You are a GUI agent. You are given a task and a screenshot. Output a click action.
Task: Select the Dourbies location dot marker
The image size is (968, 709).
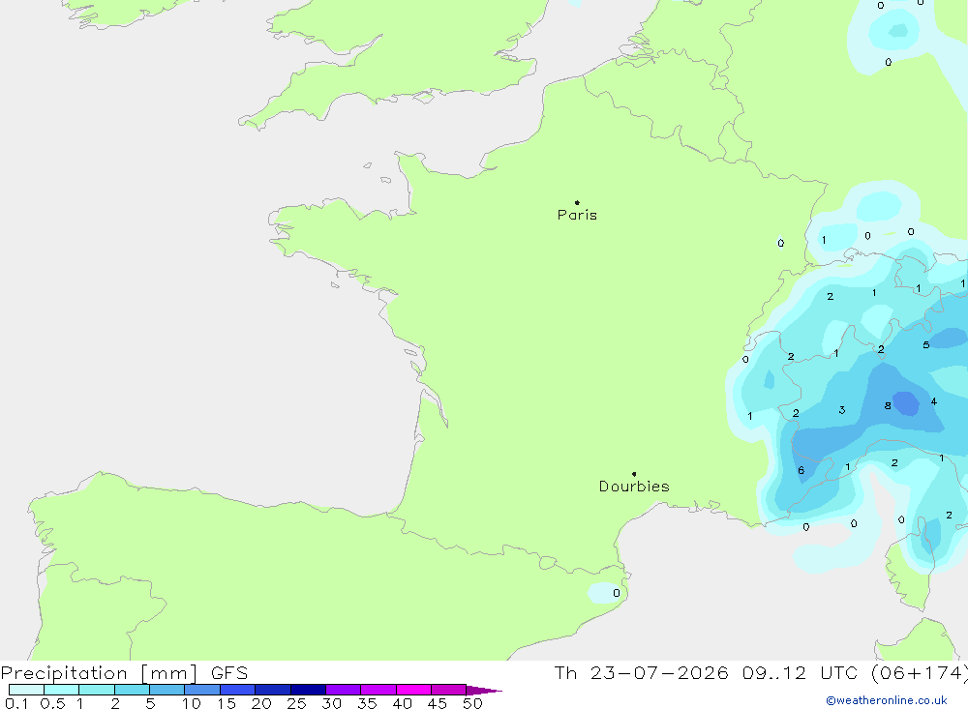634,474
